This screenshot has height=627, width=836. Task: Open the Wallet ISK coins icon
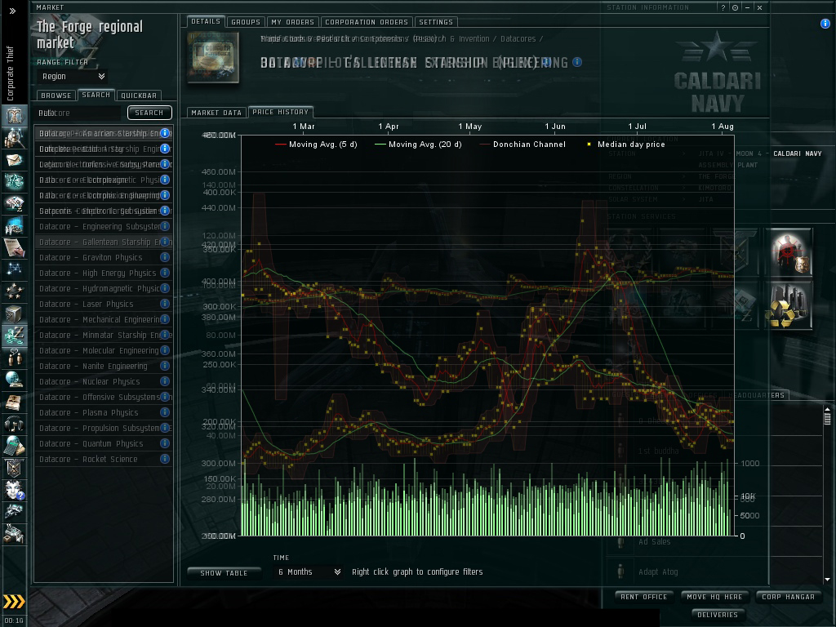click(x=14, y=336)
